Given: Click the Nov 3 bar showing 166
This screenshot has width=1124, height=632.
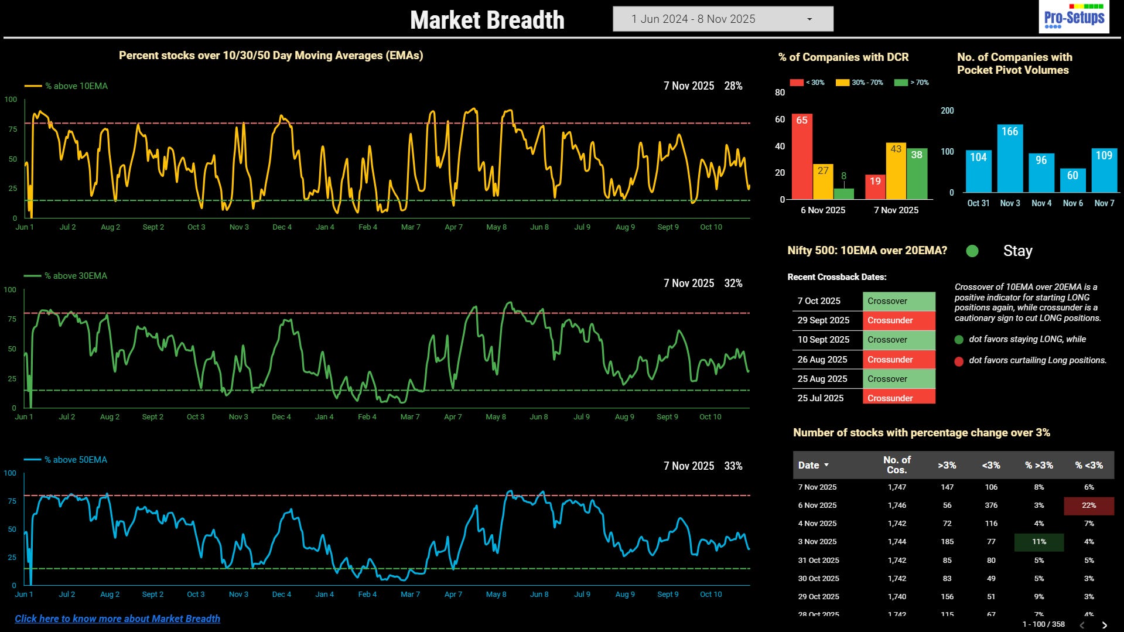Looking at the screenshot, I should click(x=1010, y=158).
